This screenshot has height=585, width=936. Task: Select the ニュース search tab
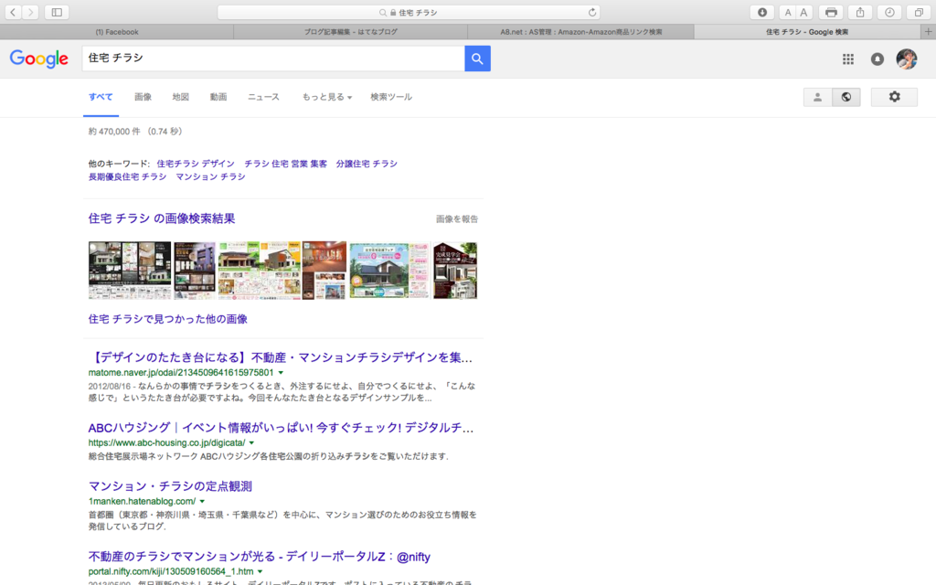(x=263, y=97)
